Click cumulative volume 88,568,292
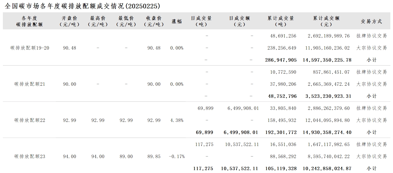The width and height of the screenshot is (393, 173). (x=283, y=156)
